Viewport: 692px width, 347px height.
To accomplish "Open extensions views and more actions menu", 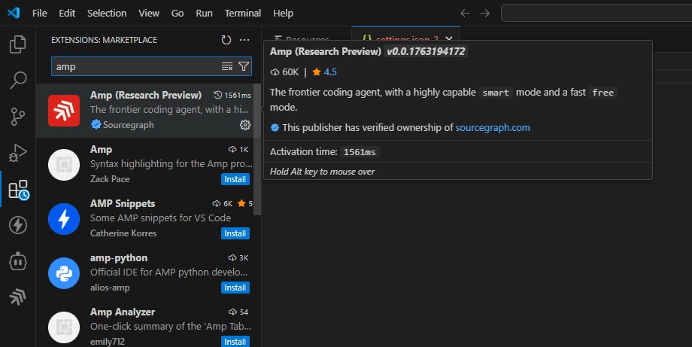I will 244,40.
